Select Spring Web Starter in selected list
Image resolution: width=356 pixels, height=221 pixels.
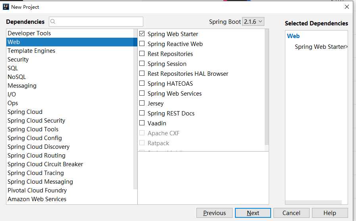[x=319, y=47]
